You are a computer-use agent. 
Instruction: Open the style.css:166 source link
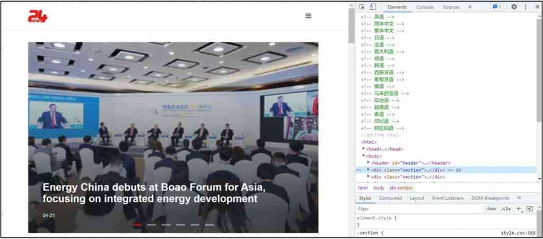coord(518,233)
